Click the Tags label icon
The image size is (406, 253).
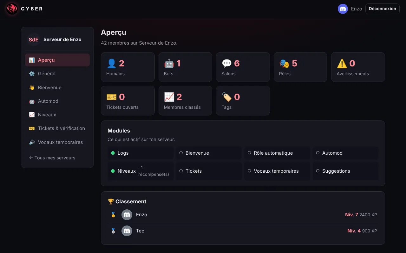226,97
